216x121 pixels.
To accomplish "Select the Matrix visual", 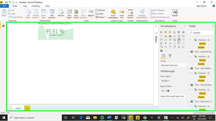I will 175,47.
